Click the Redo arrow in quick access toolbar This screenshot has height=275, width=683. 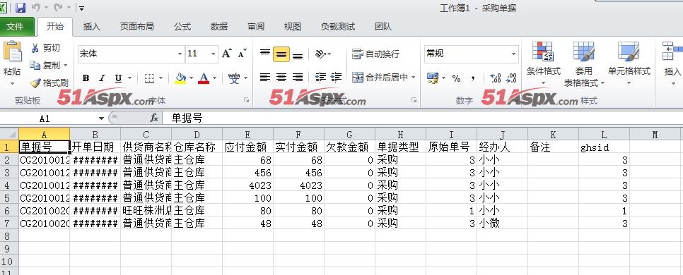(59, 7)
